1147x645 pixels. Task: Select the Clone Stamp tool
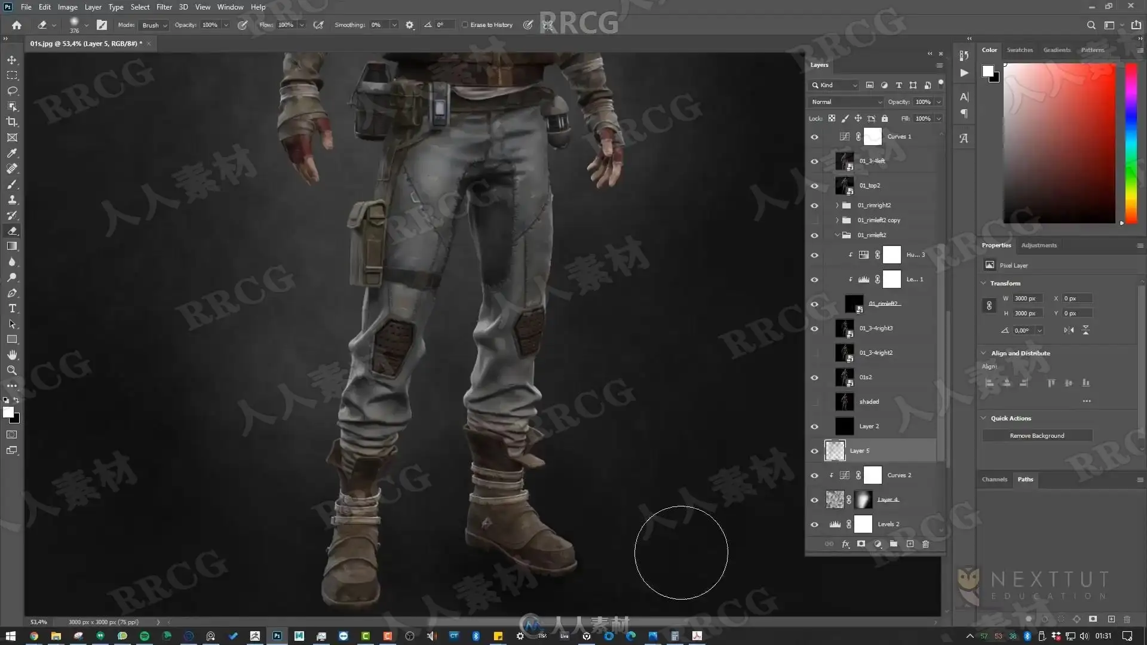click(x=12, y=199)
